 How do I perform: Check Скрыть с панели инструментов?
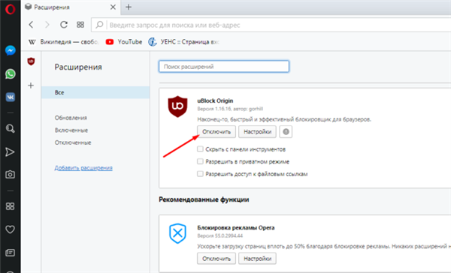200,149
